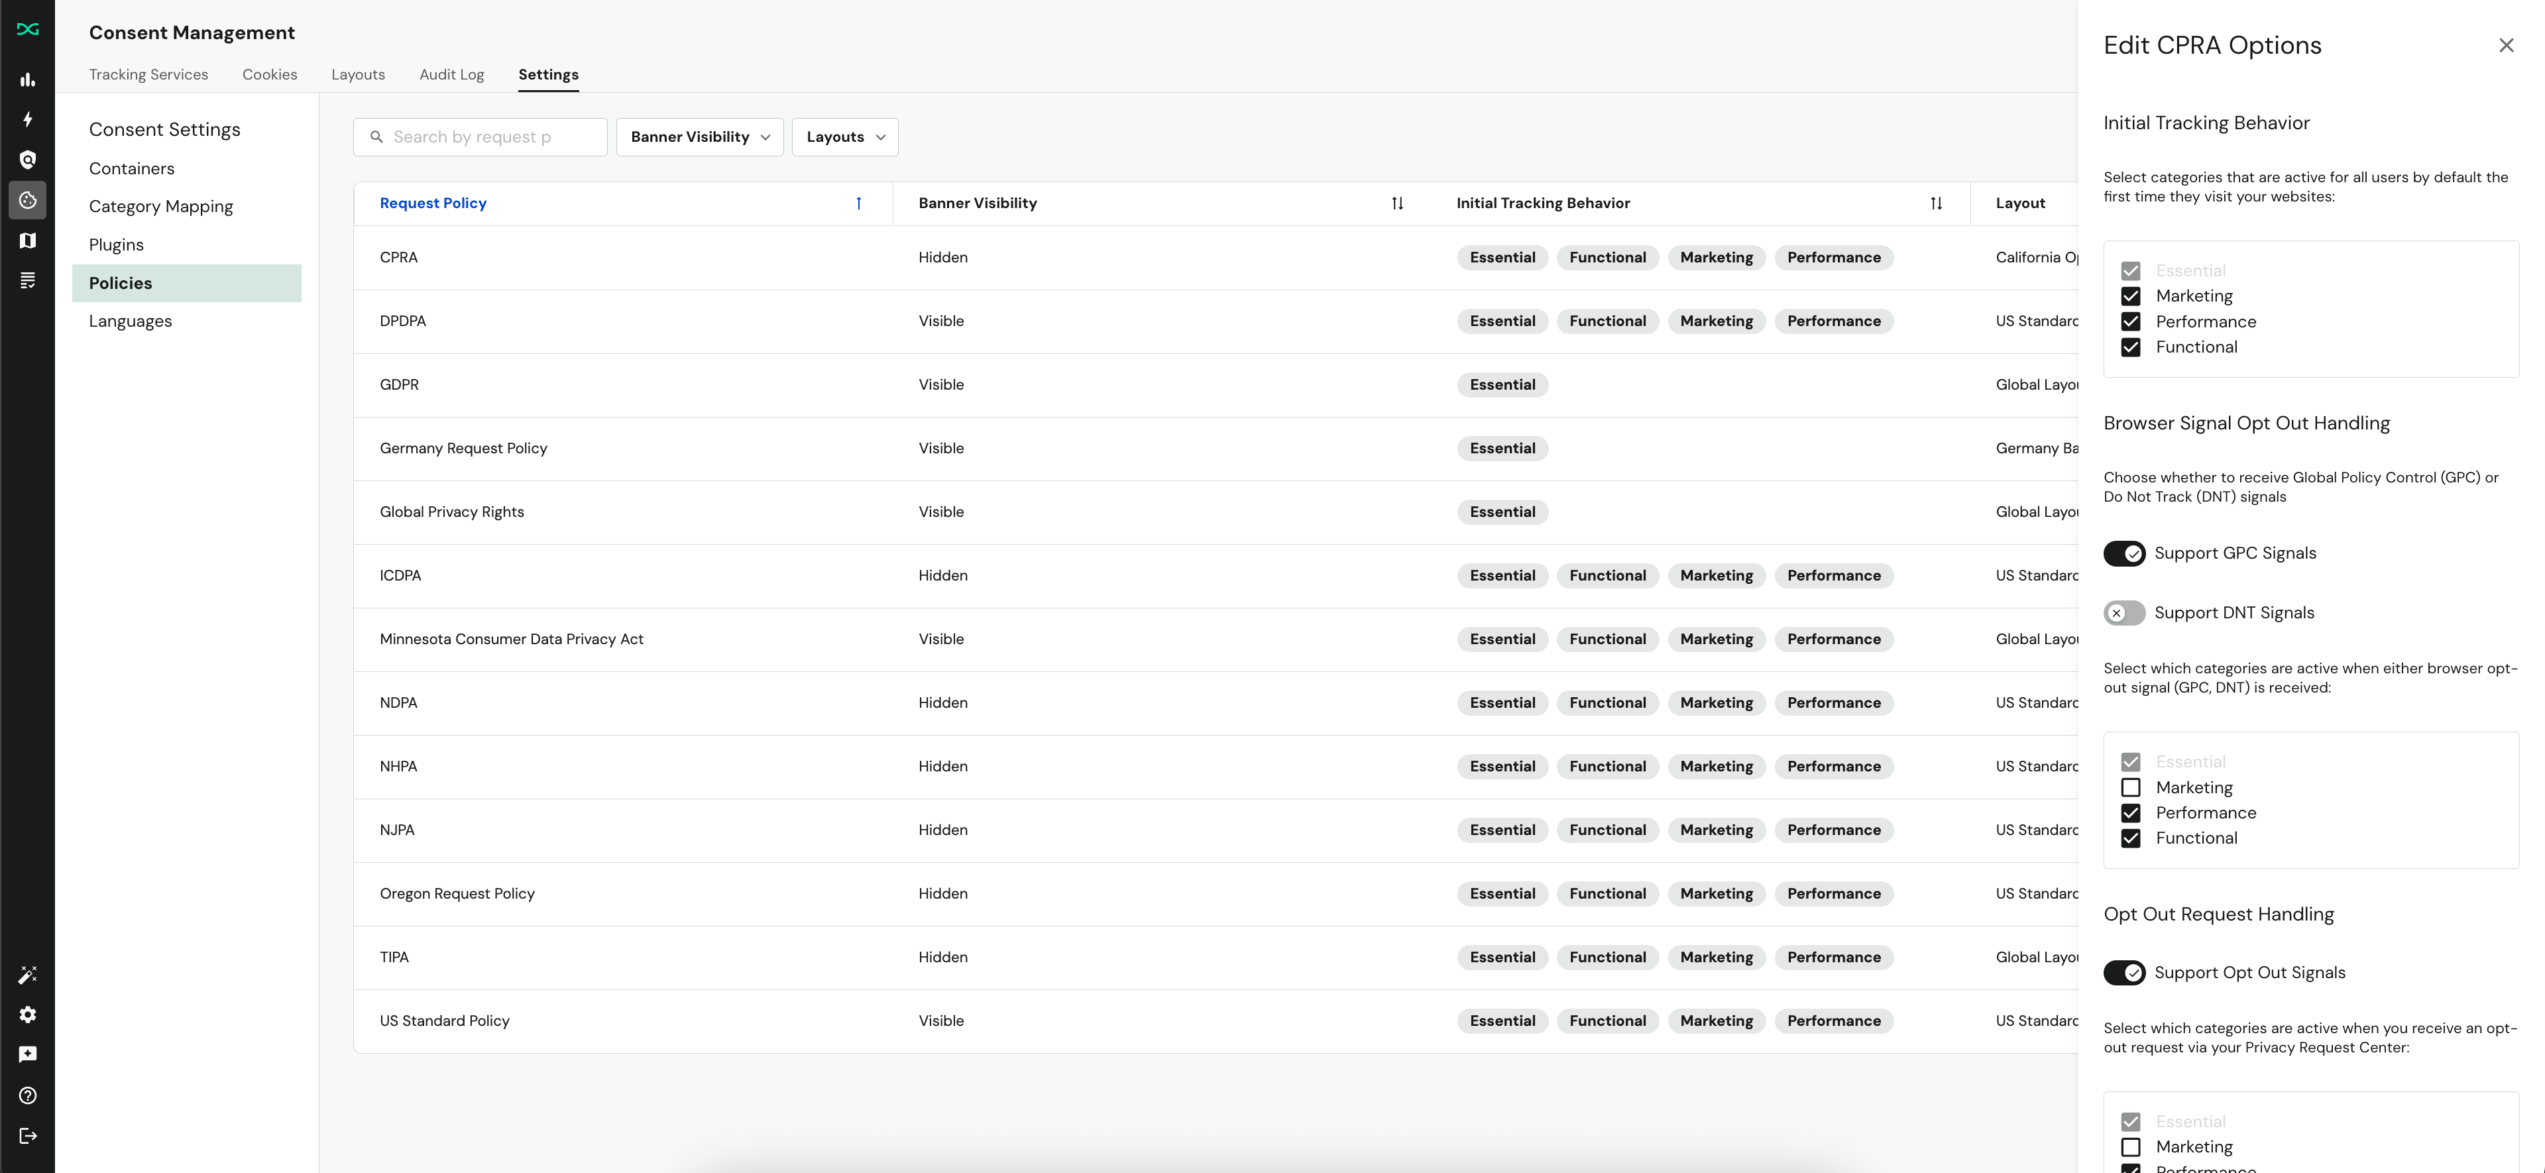Uncheck Performance under Initial Tracking Behavior
The height and width of the screenshot is (1173, 2545).
click(2131, 322)
